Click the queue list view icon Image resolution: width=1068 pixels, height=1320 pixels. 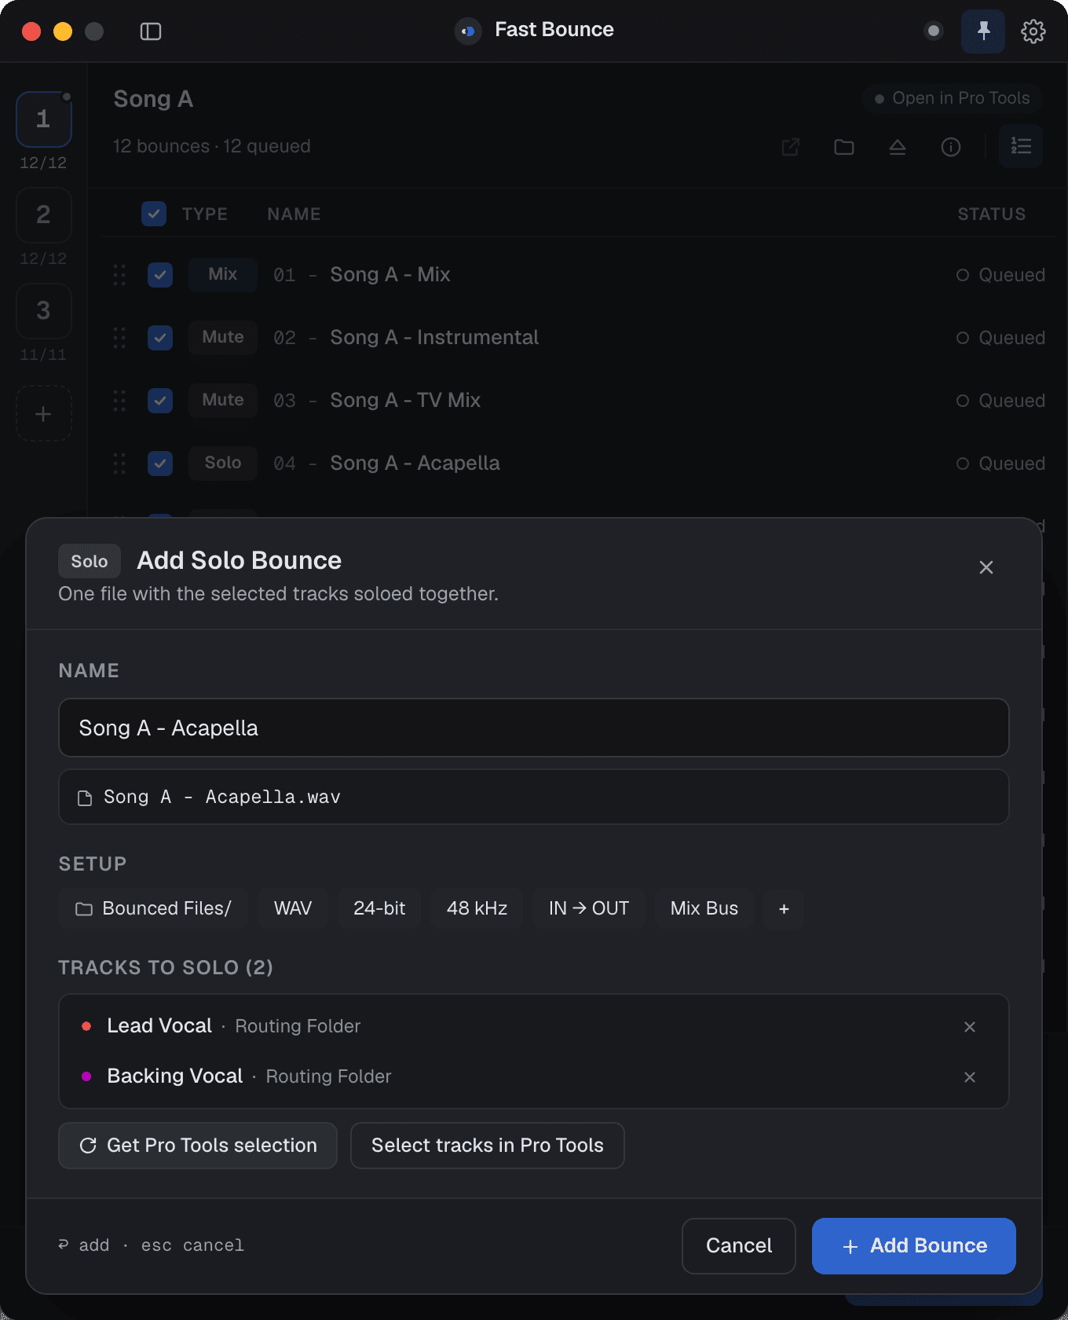(x=1021, y=146)
